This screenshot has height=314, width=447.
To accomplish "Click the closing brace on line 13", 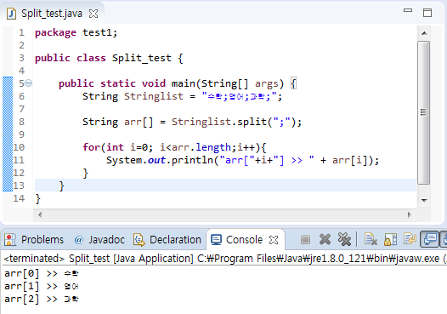I will 61,186.
